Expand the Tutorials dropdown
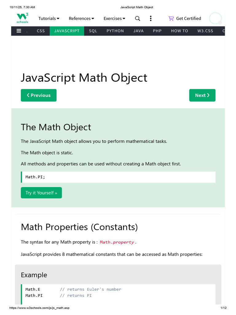This screenshot has height=315, width=236. click(x=49, y=18)
